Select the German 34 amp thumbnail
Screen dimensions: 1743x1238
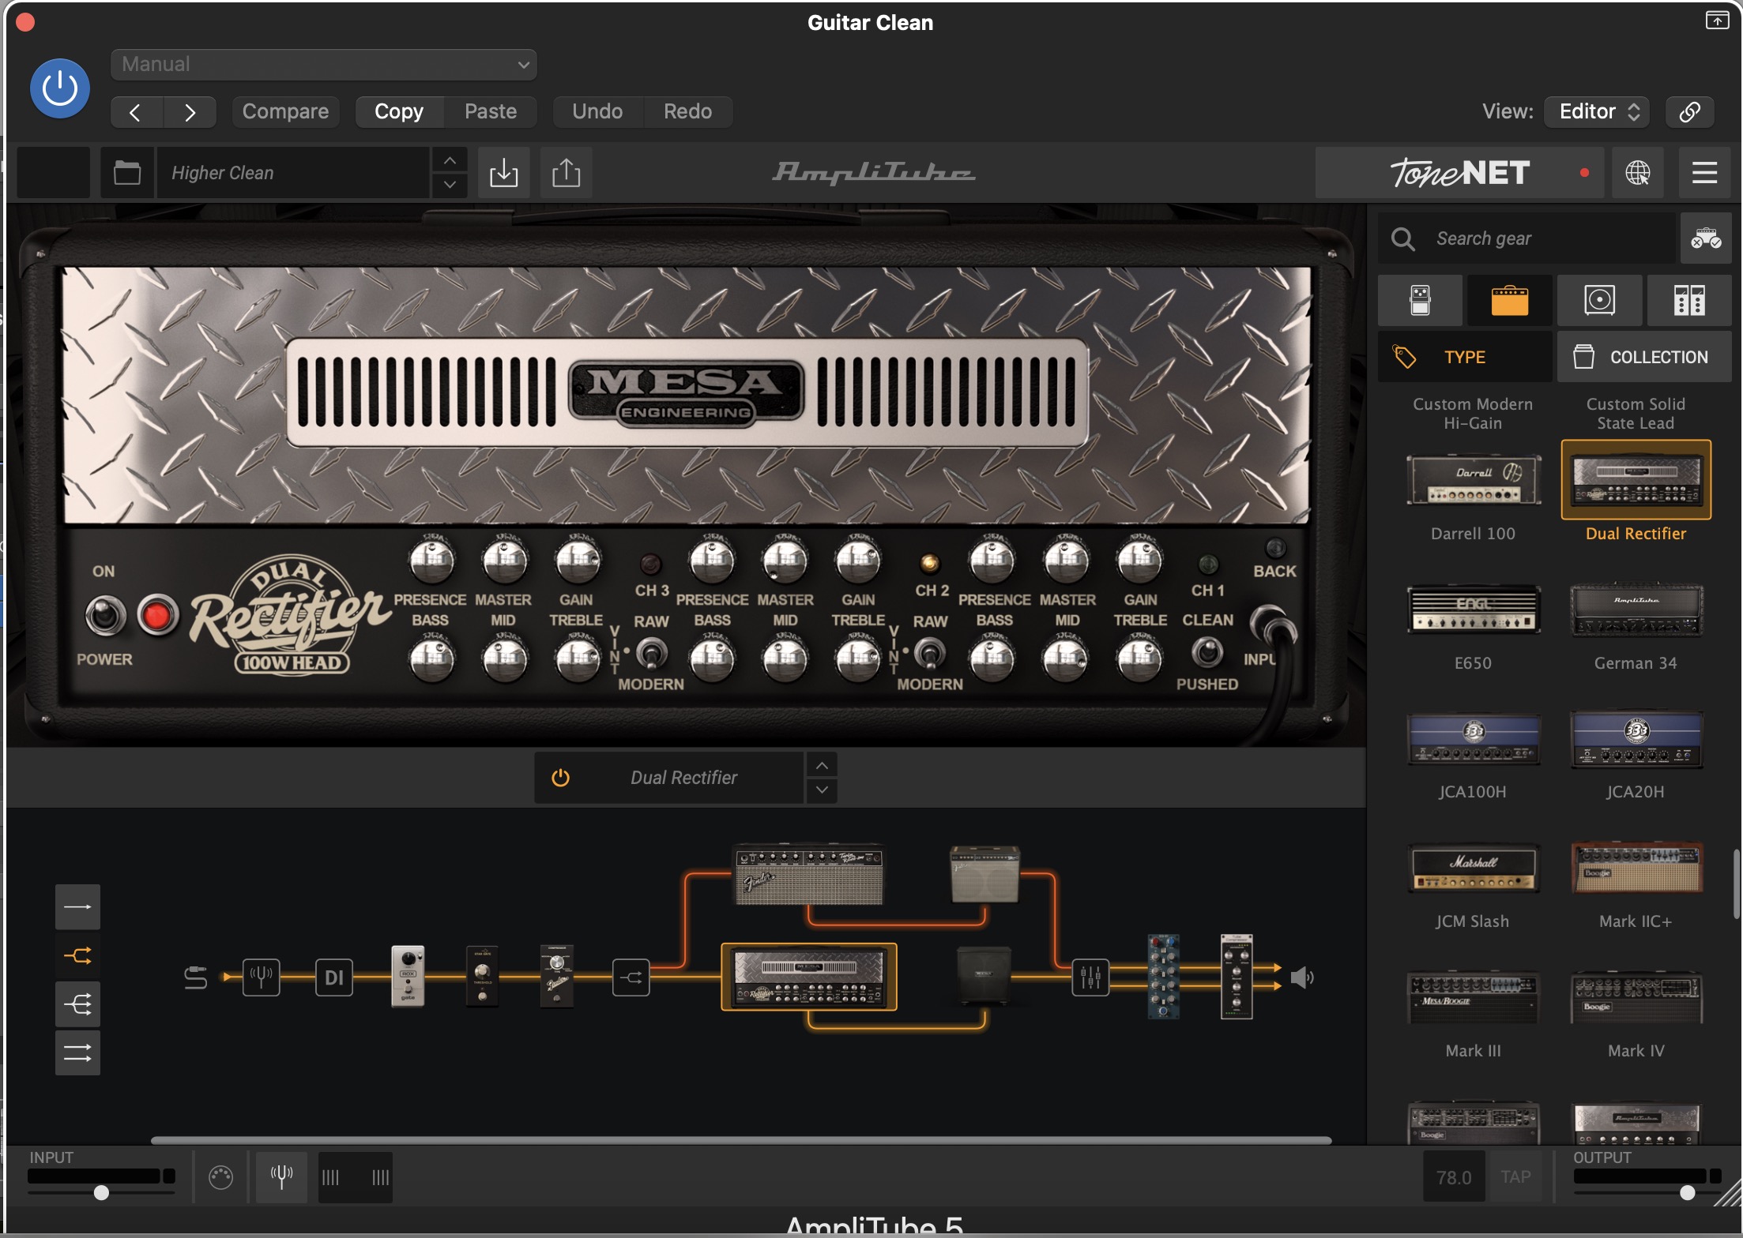pyautogui.click(x=1636, y=609)
